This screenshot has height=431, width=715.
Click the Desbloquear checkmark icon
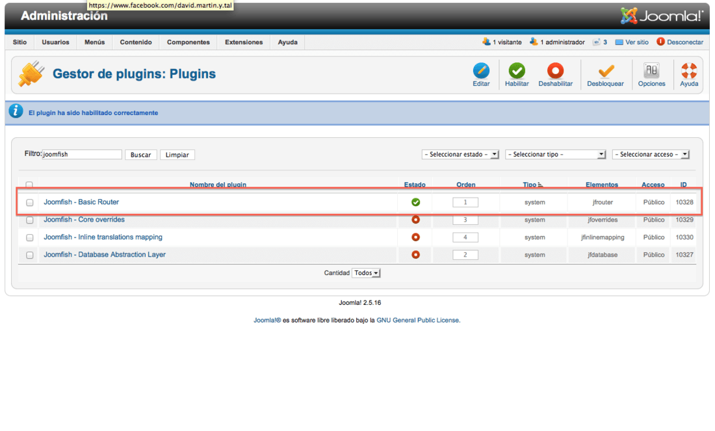coord(606,71)
